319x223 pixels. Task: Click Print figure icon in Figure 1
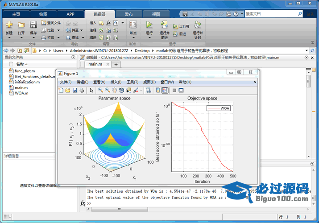(82, 90)
